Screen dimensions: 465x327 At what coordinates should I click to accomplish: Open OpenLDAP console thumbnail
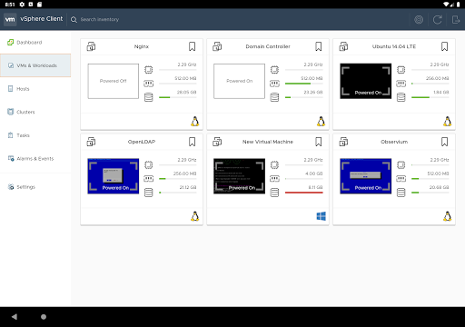tap(114, 176)
